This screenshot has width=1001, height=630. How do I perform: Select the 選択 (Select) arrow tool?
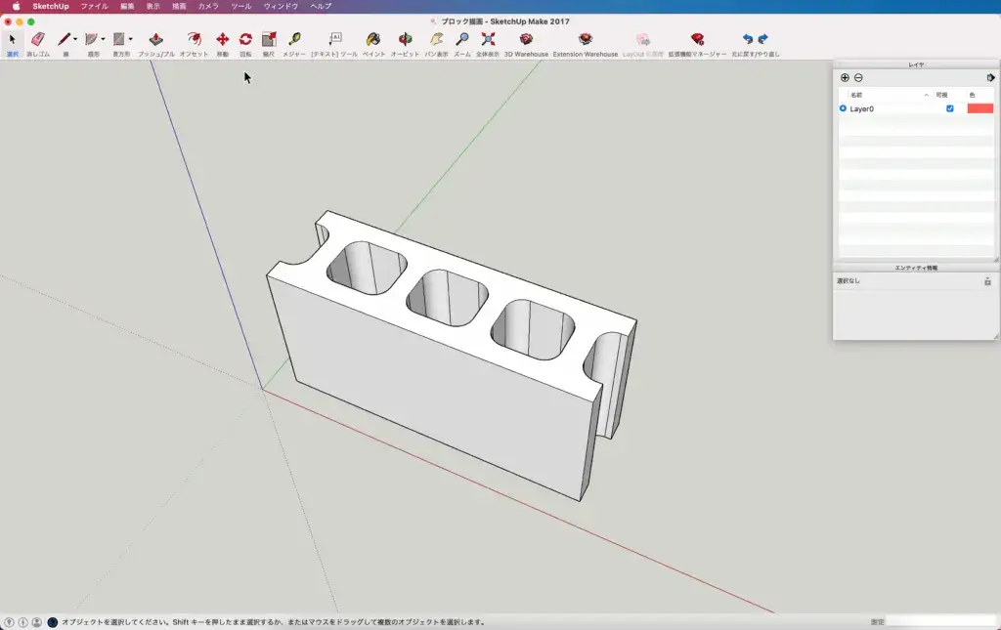pos(12,39)
